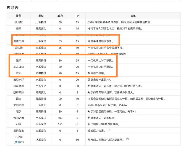Select the 三清化土 skill name
This screenshot has height=146, width=184.
click(x=19, y=131)
